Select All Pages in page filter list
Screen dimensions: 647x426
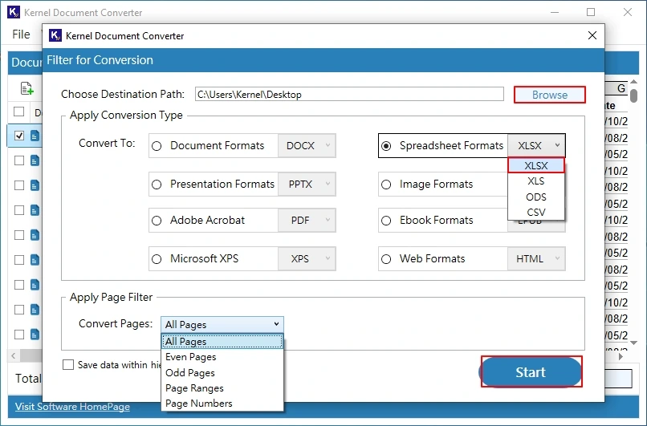coord(222,342)
